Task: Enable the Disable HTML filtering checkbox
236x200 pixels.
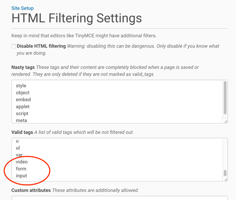Action: click(x=14, y=46)
